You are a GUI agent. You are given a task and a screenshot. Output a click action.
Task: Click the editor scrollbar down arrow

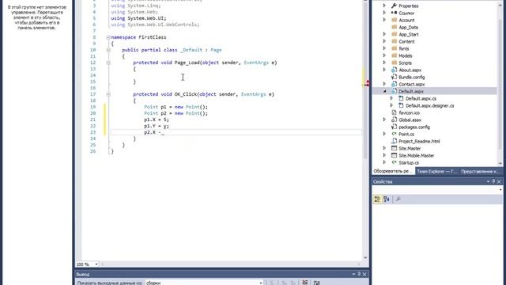(x=365, y=257)
